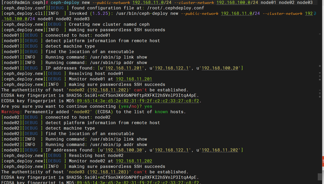Click '192.168.11.201' in the 'Monitor node01 at' line
This screenshot has width=324, height=184.
tap(134, 79)
